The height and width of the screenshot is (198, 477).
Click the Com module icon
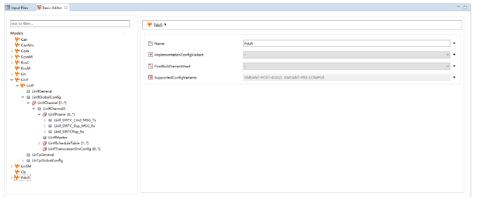pyautogui.click(x=18, y=51)
